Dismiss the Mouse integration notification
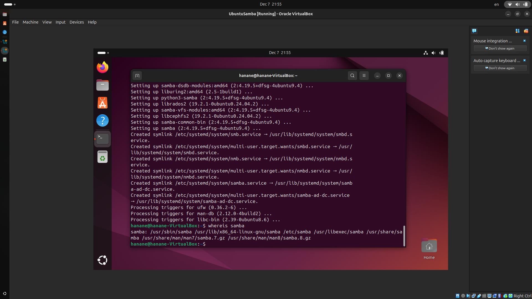532x299 pixels. (524, 41)
